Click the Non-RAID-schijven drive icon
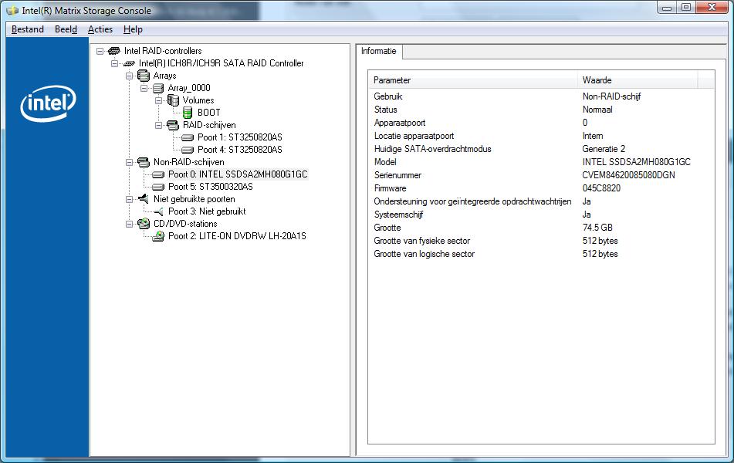The height and width of the screenshot is (463, 734). [144, 162]
